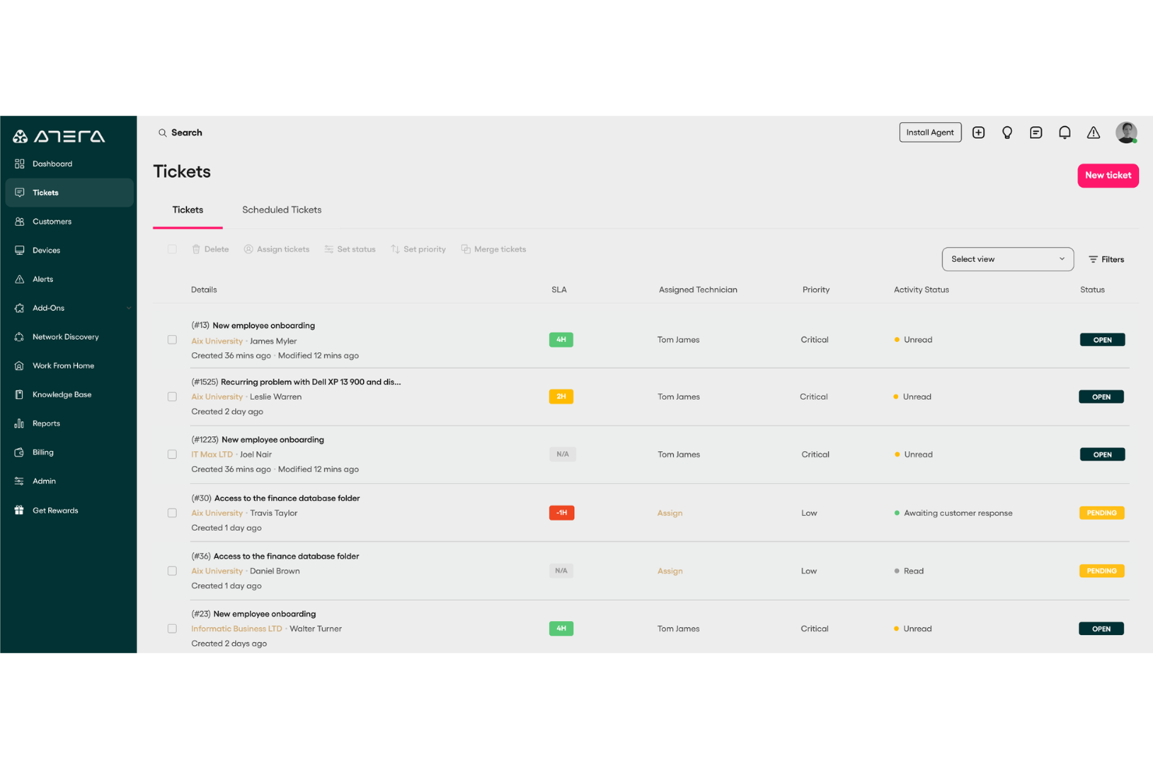The height and width of the screenshot is (769, 1153).
Task: Check the checkbox for ticket #1525
Action: tap(172, 397)
